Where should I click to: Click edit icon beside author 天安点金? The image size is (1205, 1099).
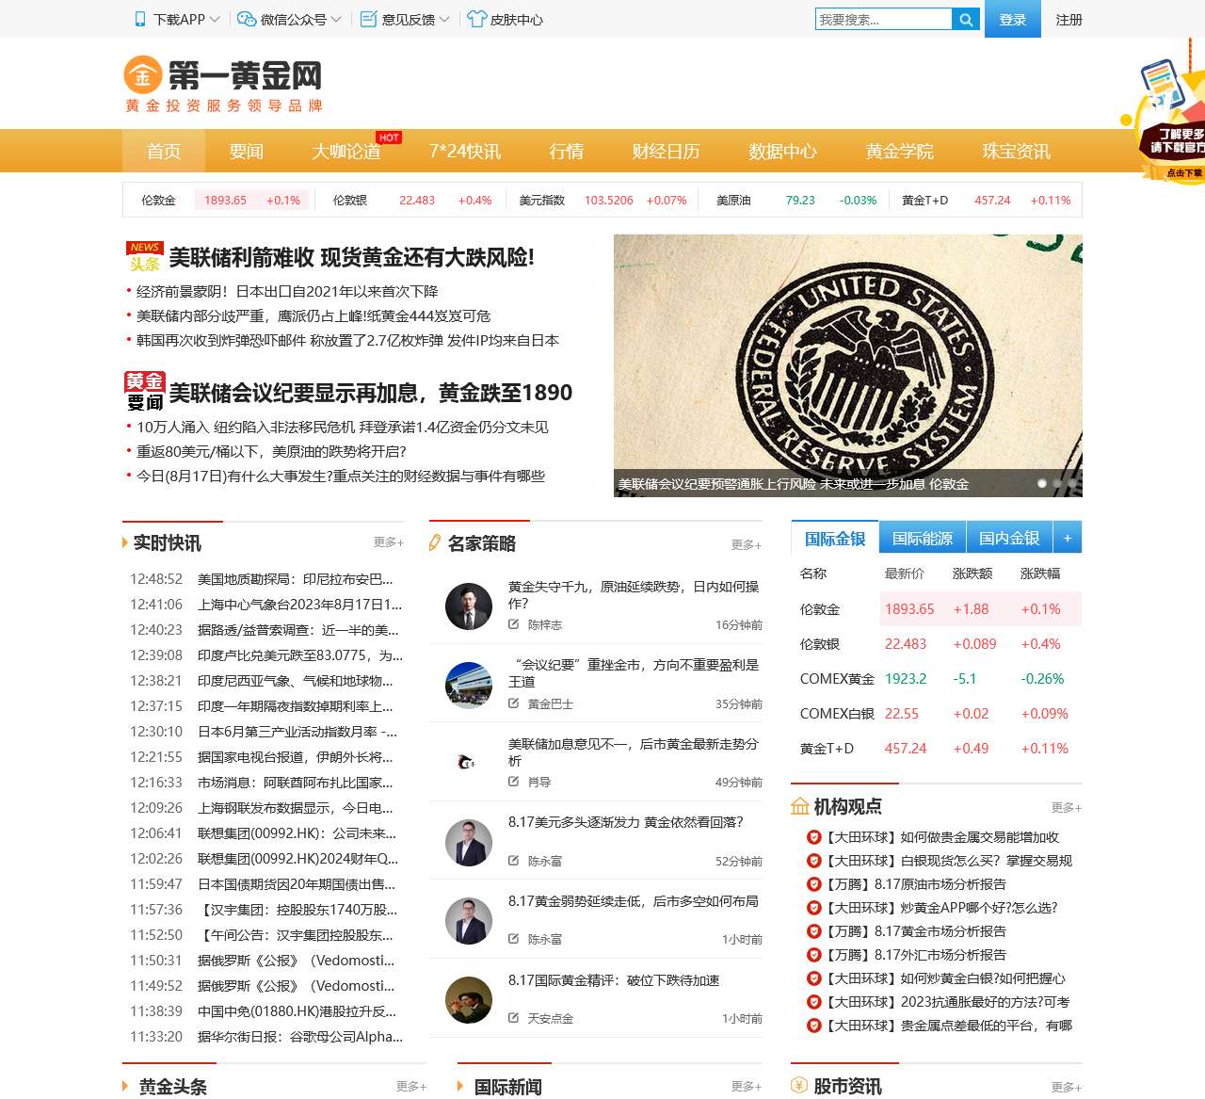click(514, 1018)
